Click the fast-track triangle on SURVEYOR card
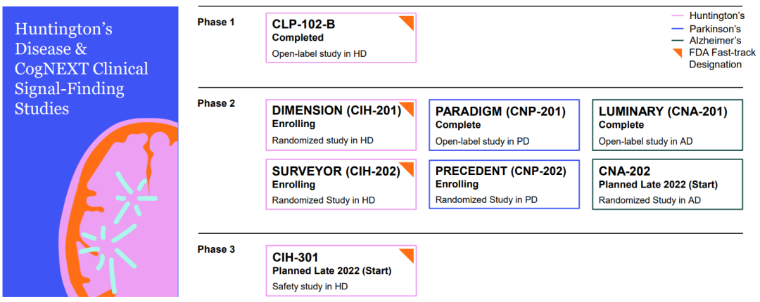 coord(408,167)
